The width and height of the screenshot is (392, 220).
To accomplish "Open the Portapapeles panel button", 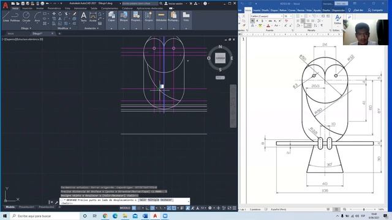I will [x=173, y=17].
